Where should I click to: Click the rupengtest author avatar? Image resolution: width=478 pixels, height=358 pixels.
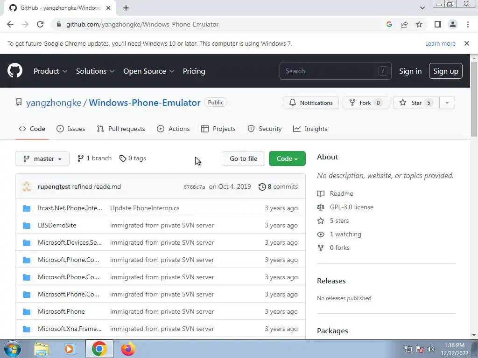coord(27,186)
